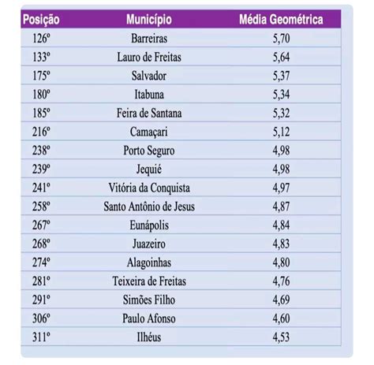374x365 pixels.
Task: Click the Posição column header
Action: (41, 20)
